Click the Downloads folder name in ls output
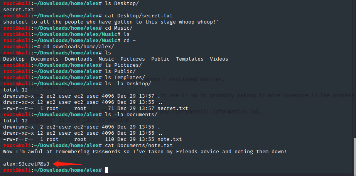Screen dimensions: 356x176 click(x=79, y=59)
